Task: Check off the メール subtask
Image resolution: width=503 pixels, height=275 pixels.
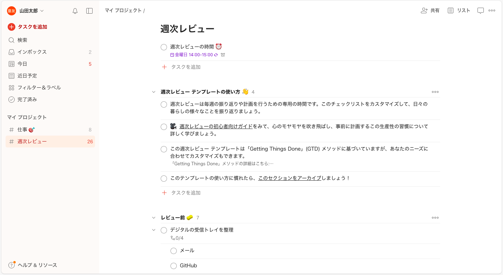Action: [174, 251]
